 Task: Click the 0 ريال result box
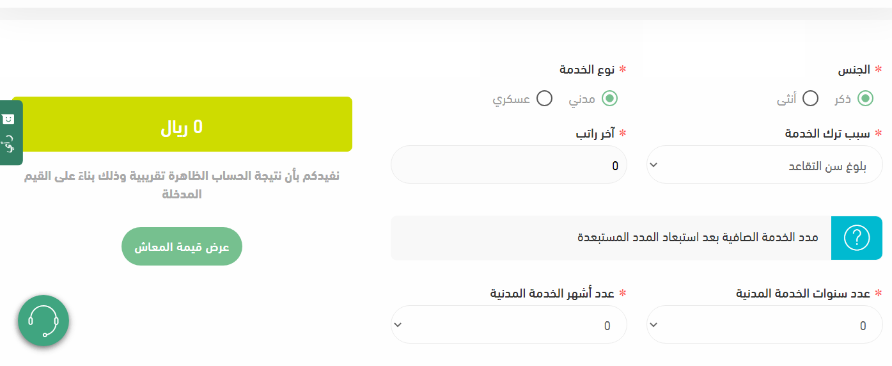point(182,124)
